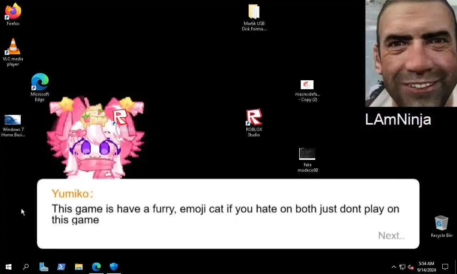The width and height of the screenshot is (457, 274).
Task: Switch to the Edge window in the taskbar
Action: [96, 267]
